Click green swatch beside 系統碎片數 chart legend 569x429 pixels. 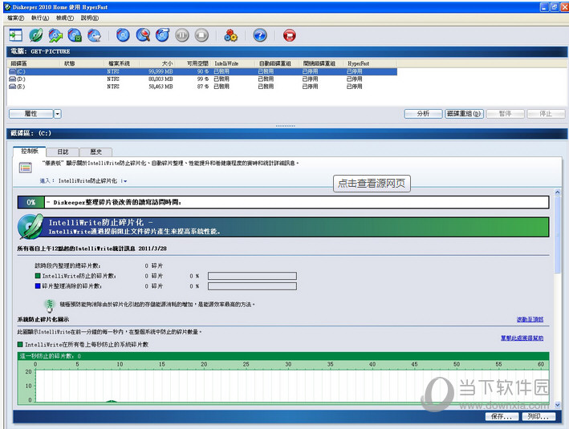tap(20, 344)
